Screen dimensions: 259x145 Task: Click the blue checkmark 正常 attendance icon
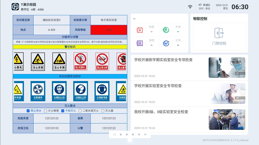coord(166,43)
